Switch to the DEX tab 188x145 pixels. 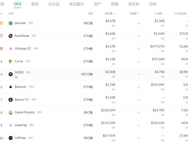pos(18,4)
